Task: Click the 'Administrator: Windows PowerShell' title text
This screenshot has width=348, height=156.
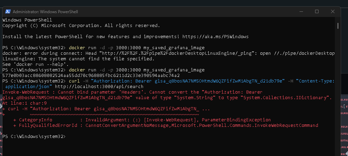Action: pos(45,12)
